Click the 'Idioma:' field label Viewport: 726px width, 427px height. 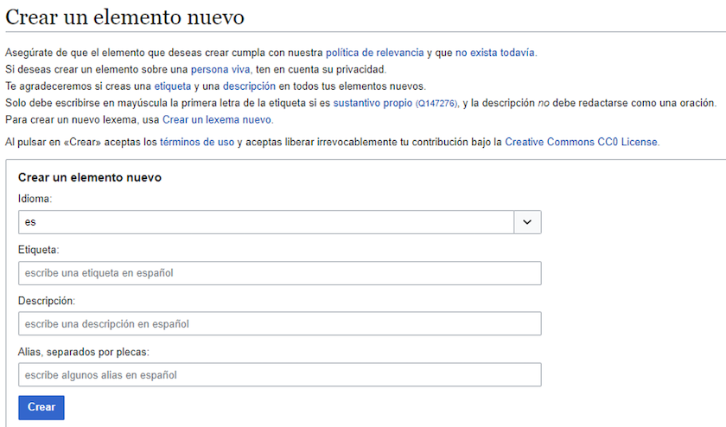point(35,199)
